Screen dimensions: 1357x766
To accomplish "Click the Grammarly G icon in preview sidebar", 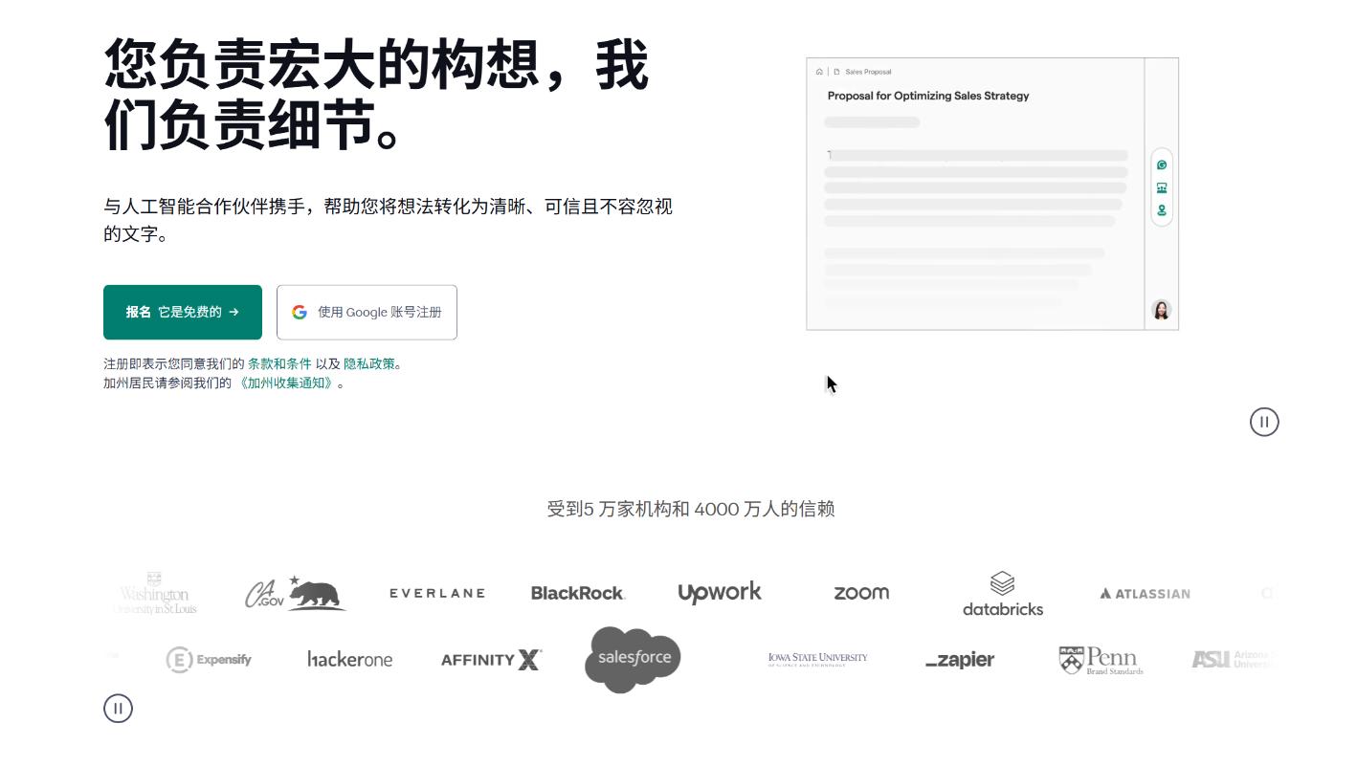I will (x=1162, y=165).
